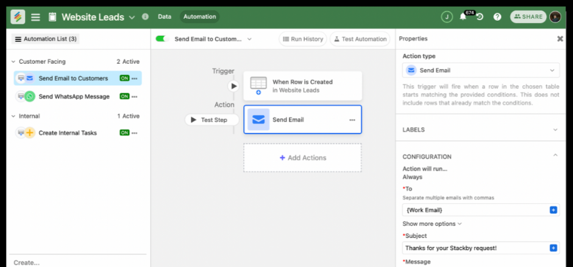Click the clipboard icon beside Website Leads
The width and height of the screenshot is (573, 267).
tap(52, 17)
